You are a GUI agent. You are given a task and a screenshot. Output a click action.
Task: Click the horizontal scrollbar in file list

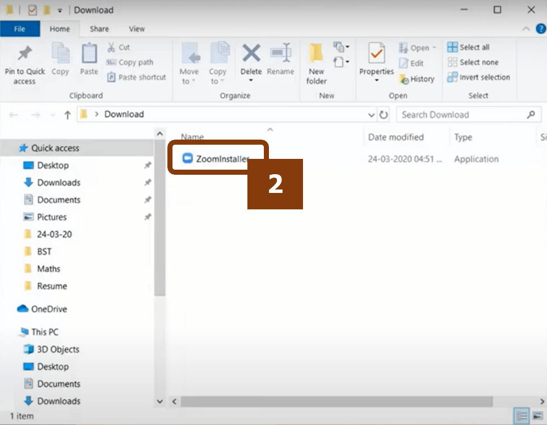[x=336, y=401]
